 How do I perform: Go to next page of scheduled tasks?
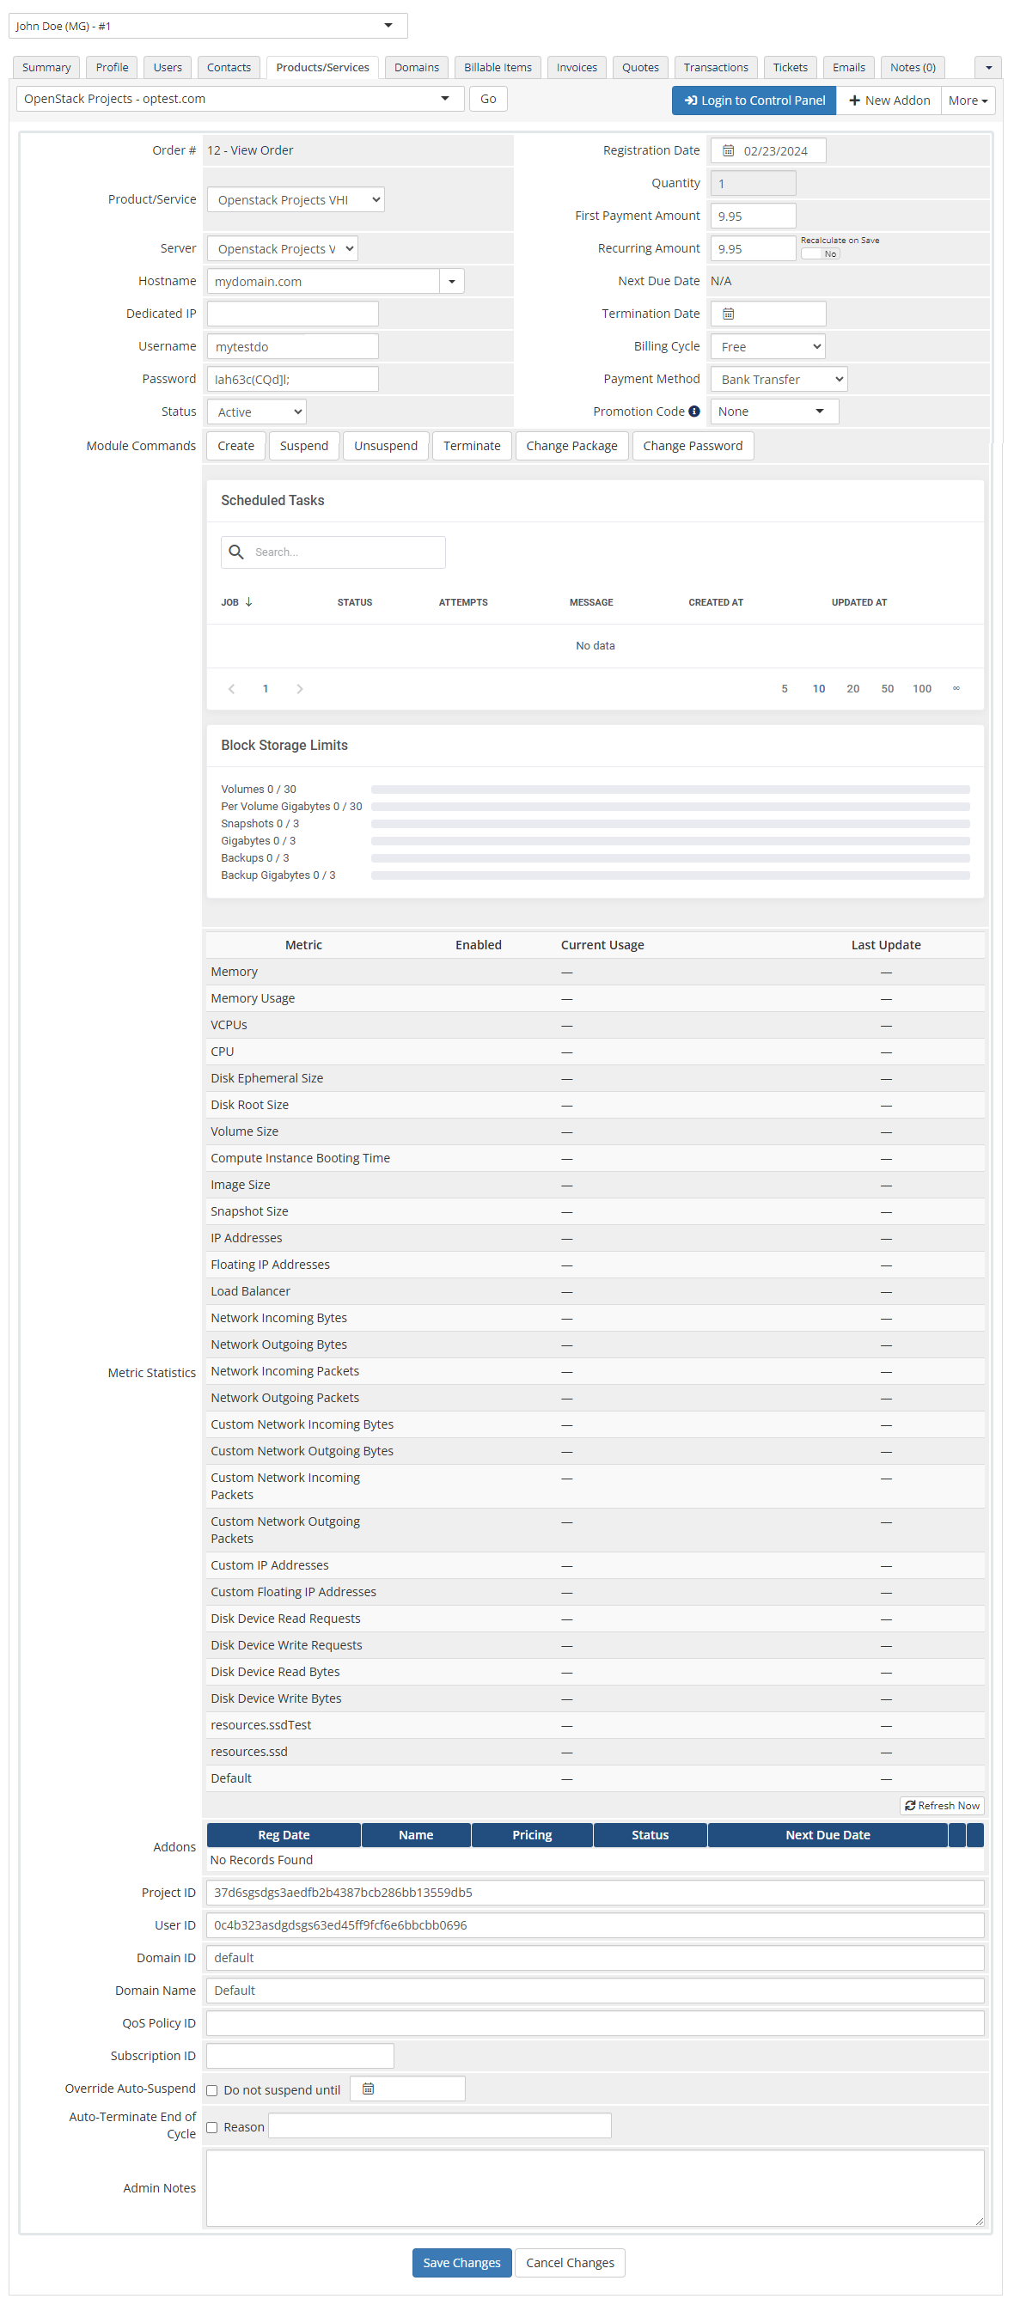tap(299, 689)
